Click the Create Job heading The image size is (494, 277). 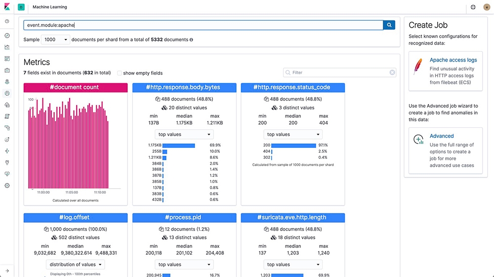pos(428,25)
